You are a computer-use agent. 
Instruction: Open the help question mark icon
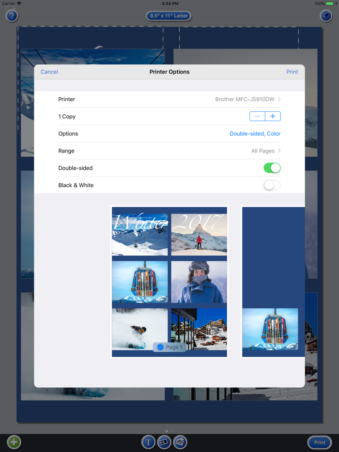[x=12, y=15]
